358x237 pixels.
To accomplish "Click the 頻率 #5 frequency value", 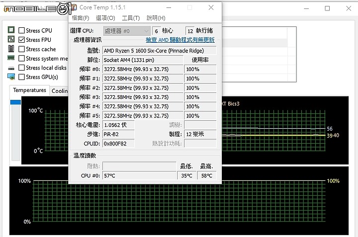I will click(x=143, y=116).
